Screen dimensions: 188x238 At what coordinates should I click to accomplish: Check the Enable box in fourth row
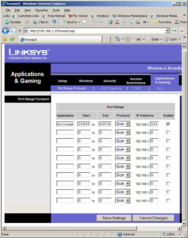(x=168, y=149)
